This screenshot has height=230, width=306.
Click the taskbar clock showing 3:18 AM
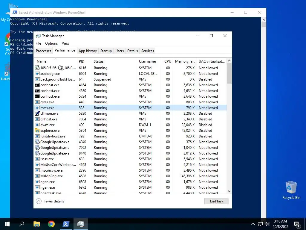pyautogui.click(x=280, y=224)
